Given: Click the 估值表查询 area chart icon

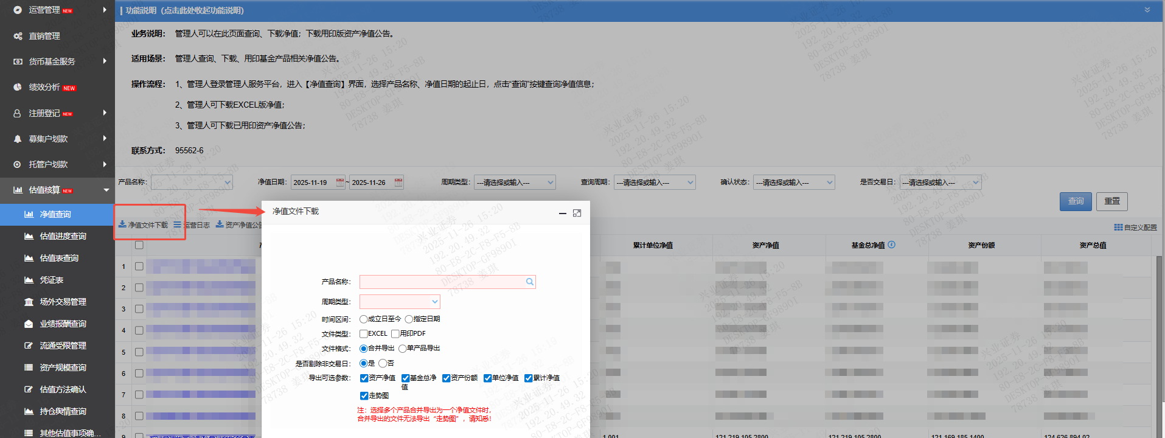Looking at the screenshot, I should point(29,258).
